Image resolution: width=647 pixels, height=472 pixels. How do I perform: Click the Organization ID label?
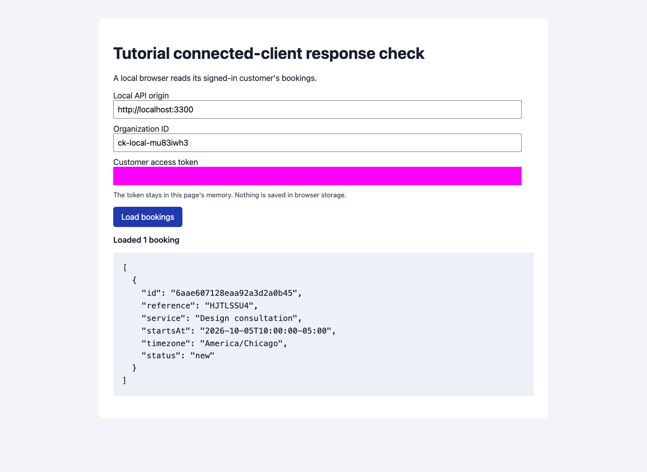click(x=141, y=129)
